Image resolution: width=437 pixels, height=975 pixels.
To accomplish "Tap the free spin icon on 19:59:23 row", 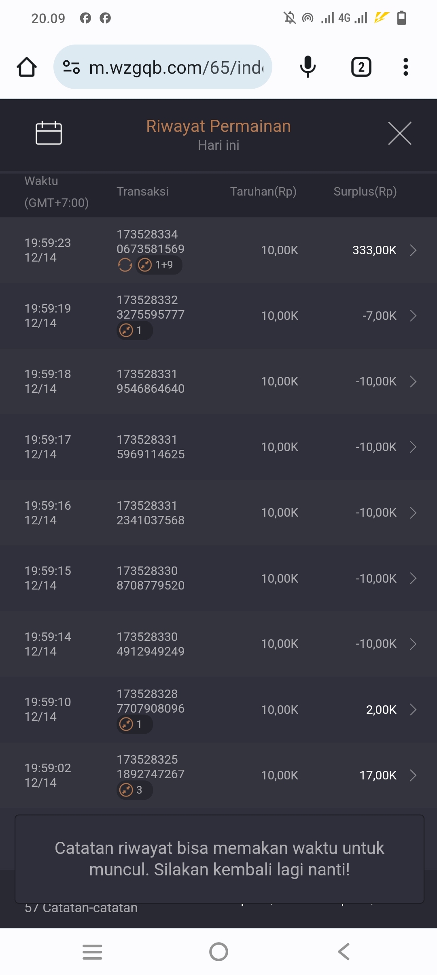I will [125, 265].
